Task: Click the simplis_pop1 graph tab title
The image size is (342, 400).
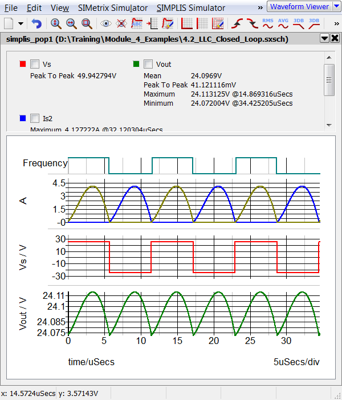Action: pos(146,39)
